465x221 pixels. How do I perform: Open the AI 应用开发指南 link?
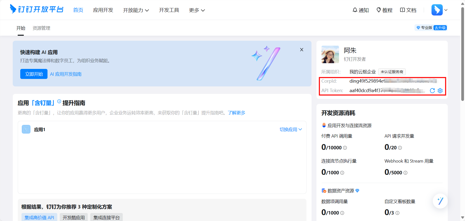tap(66, 74)
